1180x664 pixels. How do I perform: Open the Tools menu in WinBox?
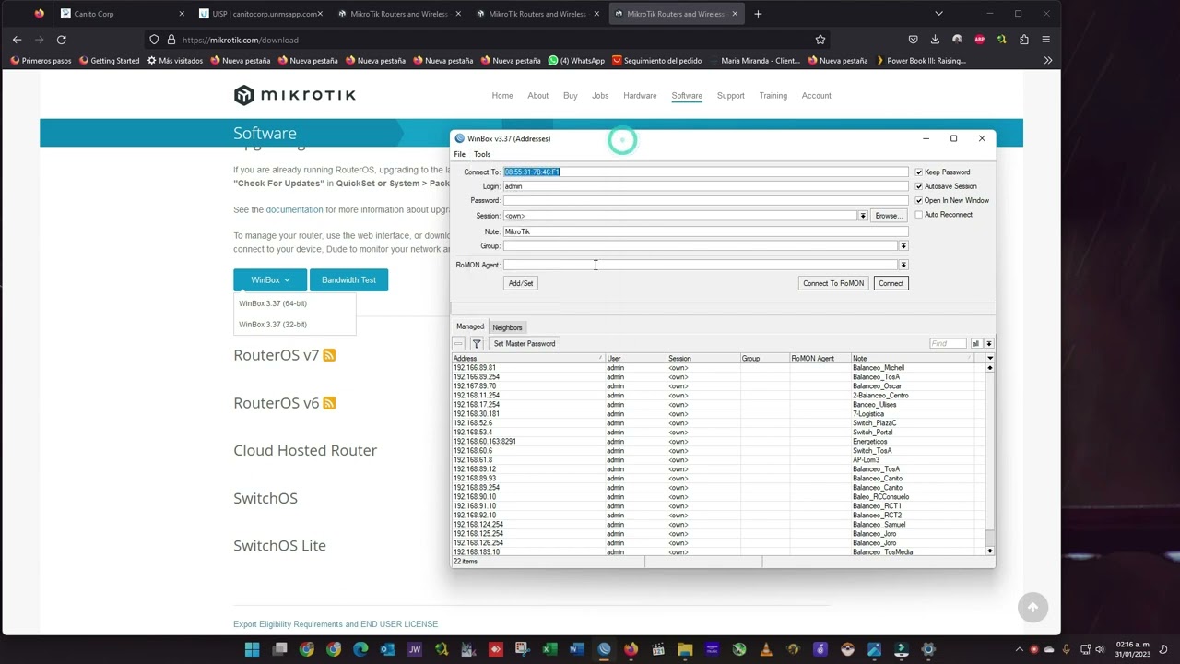point(482,154)
